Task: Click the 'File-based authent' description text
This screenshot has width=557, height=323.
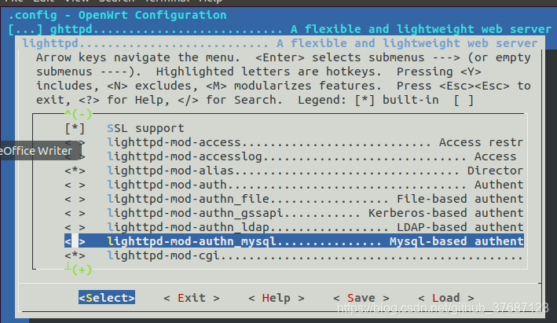Action: (x=460, y=200)
